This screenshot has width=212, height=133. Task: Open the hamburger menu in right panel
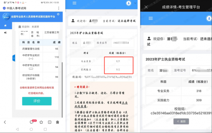coord(151,18)
